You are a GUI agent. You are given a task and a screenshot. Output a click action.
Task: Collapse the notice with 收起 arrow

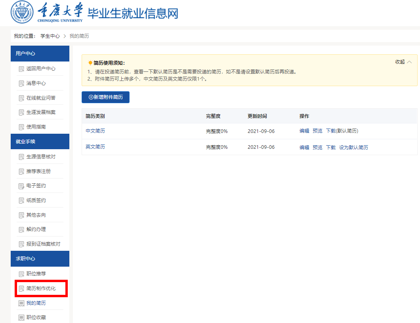click(x=403, y=62)
